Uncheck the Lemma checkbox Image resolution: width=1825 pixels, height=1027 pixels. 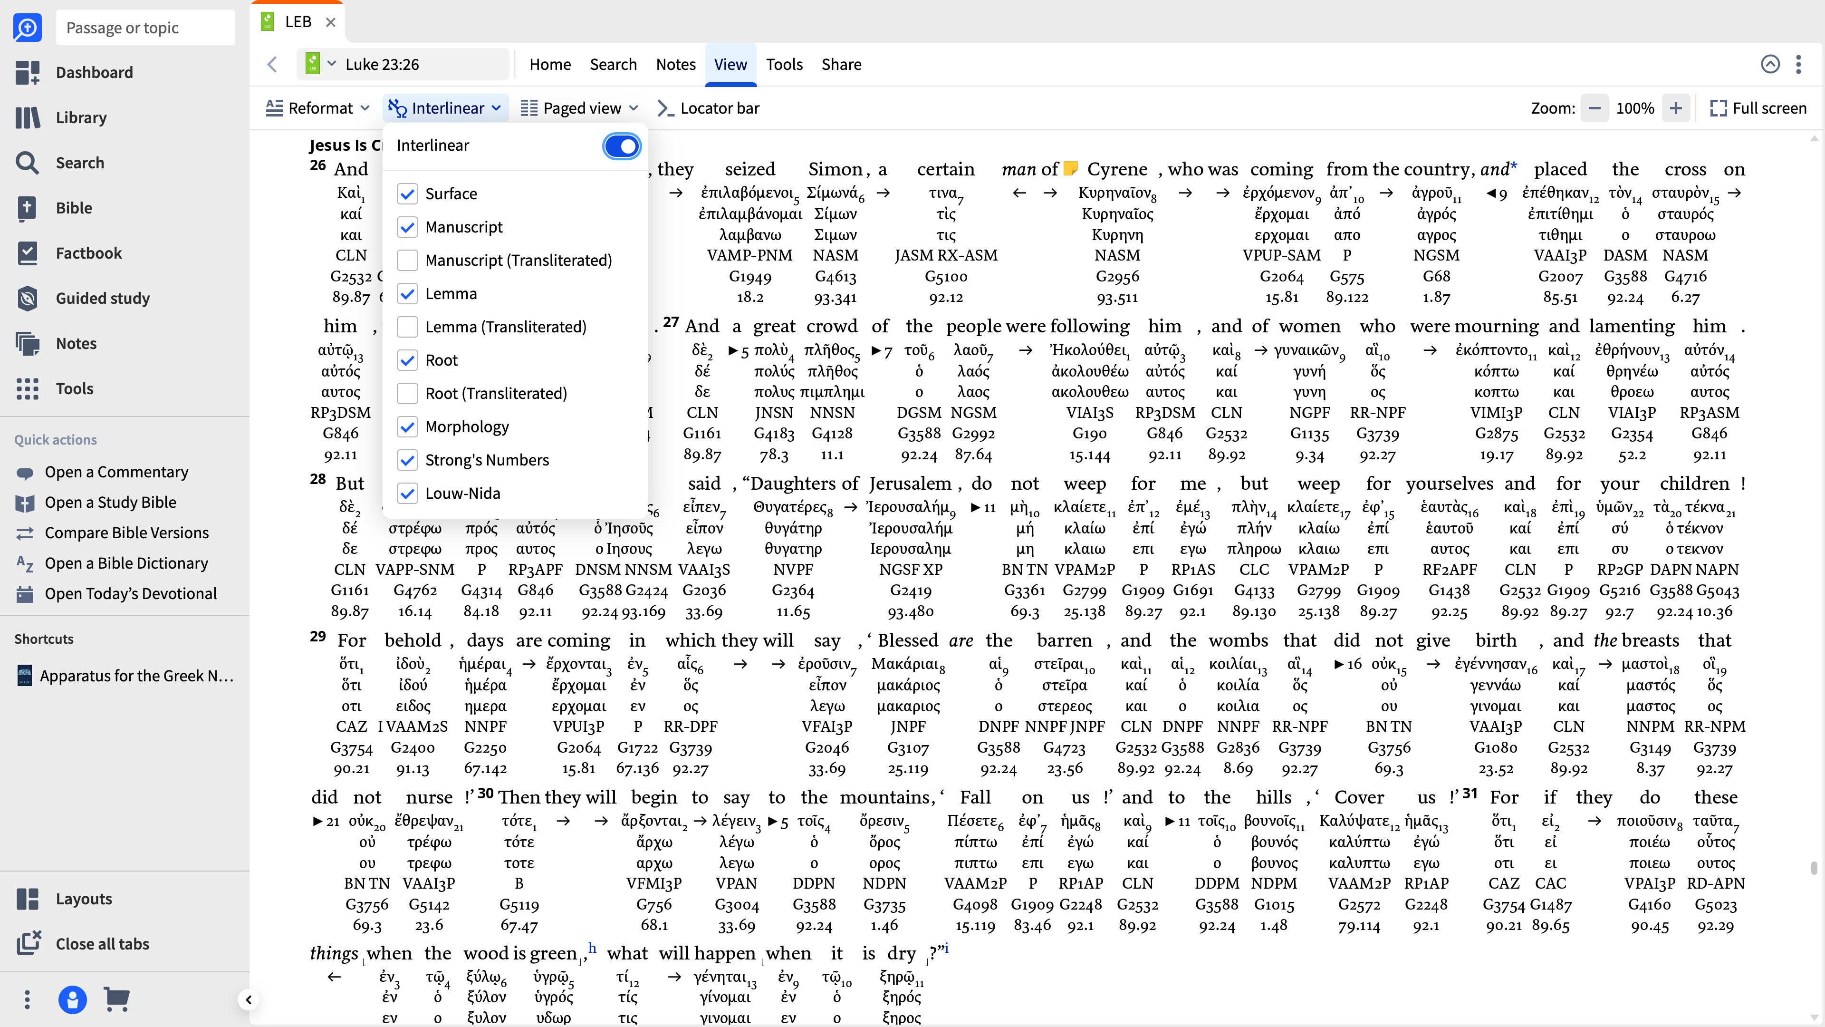[407, 293]
